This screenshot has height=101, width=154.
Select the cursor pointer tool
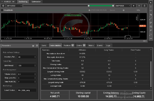(151, 3)
